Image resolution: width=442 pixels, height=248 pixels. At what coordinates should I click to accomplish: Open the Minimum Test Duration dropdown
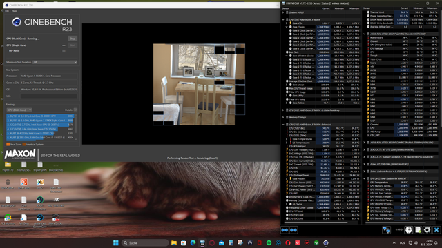click(55, 62)
